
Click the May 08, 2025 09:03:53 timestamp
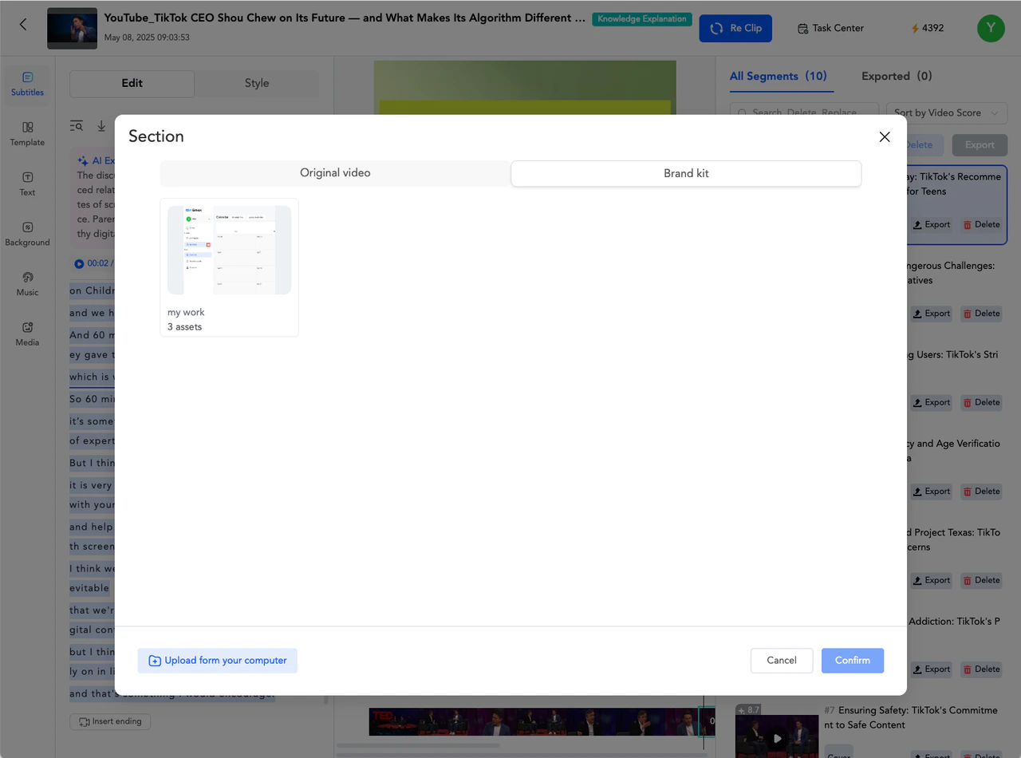(x=147, y=38)
